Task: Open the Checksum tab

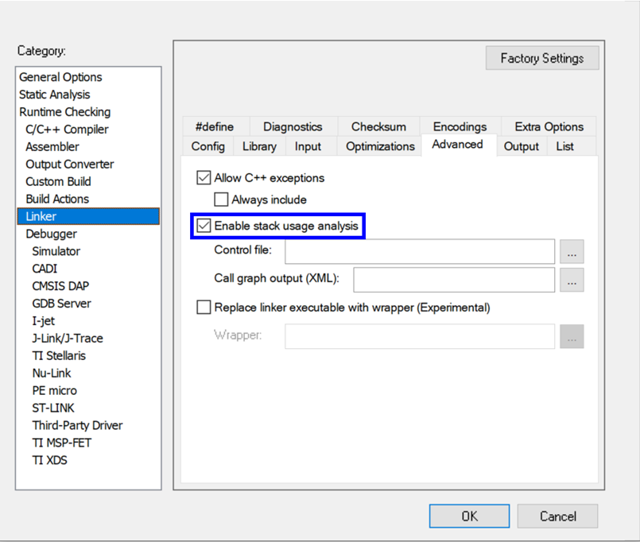Action: tap(378, 126)
